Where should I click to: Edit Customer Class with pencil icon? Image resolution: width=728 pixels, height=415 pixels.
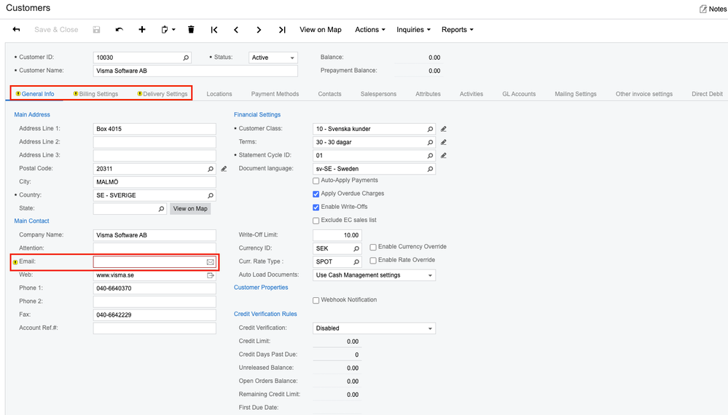coord(443,129)
